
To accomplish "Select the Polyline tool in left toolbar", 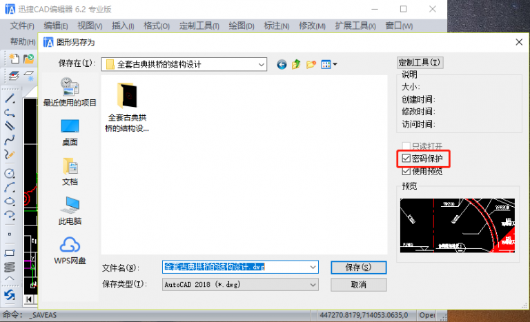I will (10, 112).
